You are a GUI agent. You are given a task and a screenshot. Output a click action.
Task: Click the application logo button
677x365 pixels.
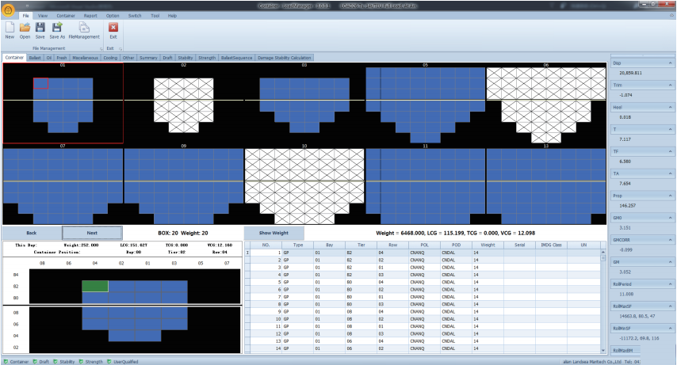pyautogui.click(x=8, y=6)
